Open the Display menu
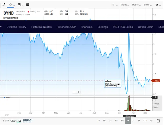 (x=125, y=5)
